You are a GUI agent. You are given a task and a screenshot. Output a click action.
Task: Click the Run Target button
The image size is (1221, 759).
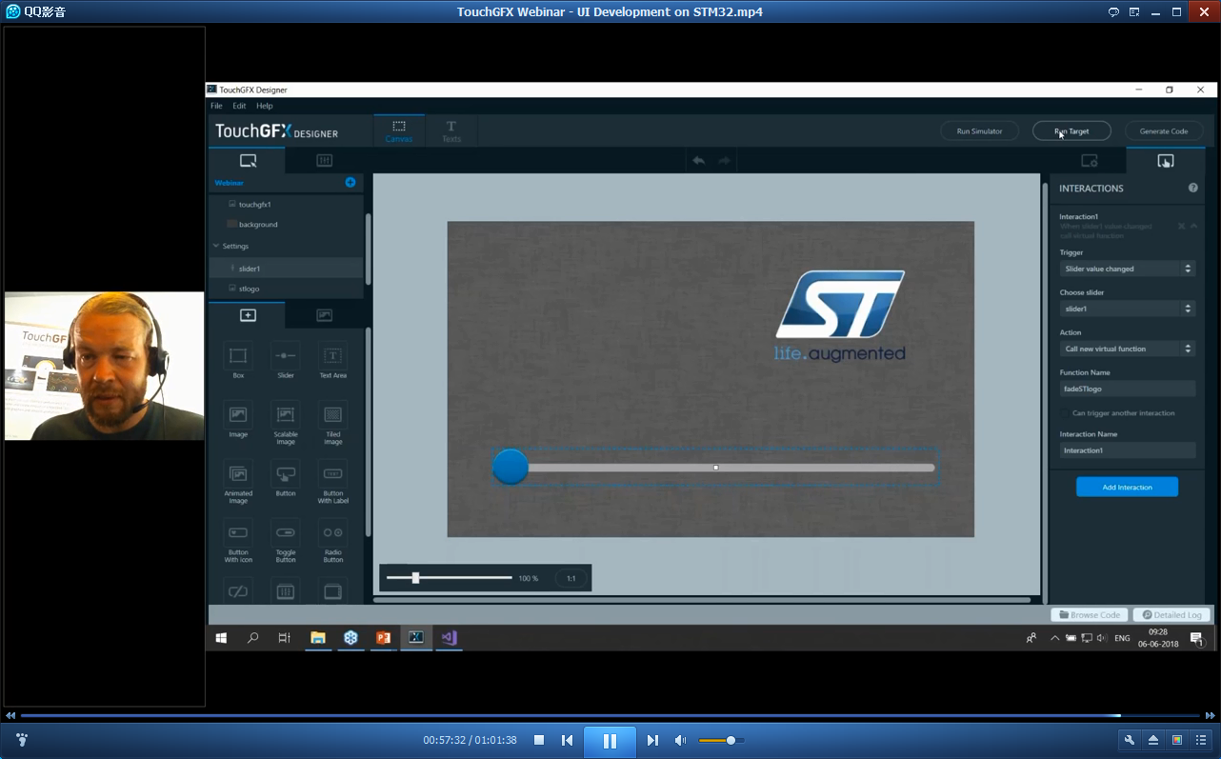point(1071,131)
